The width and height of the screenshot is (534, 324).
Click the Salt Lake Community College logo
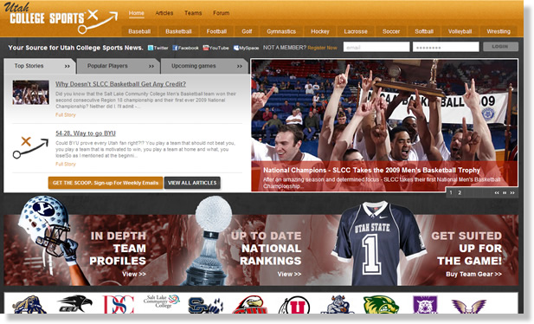click(162, 301)
